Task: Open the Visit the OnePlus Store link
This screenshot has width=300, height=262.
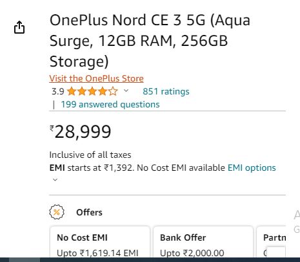Action: pos(96,78)
